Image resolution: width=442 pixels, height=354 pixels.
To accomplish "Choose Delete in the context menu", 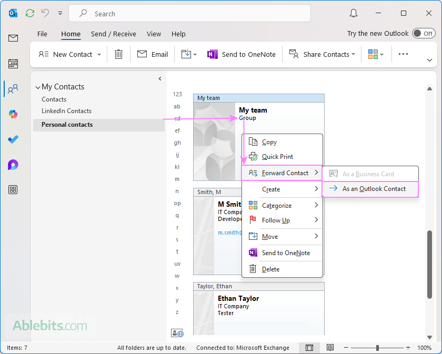I will (x=282, y=269).
